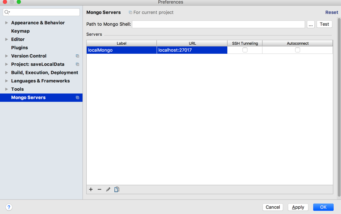The width and height of the screenshot is (341, 214).
Task: Select Mongo Servers in the sidebar
Action: coord(41,98)
